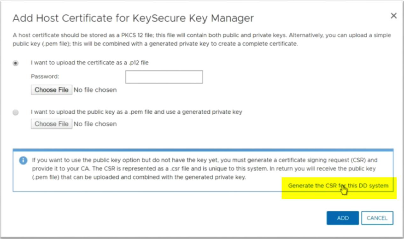Click the CANCEL button
Viewport: 404px width, 239px height.
click(x=377, y=218)
